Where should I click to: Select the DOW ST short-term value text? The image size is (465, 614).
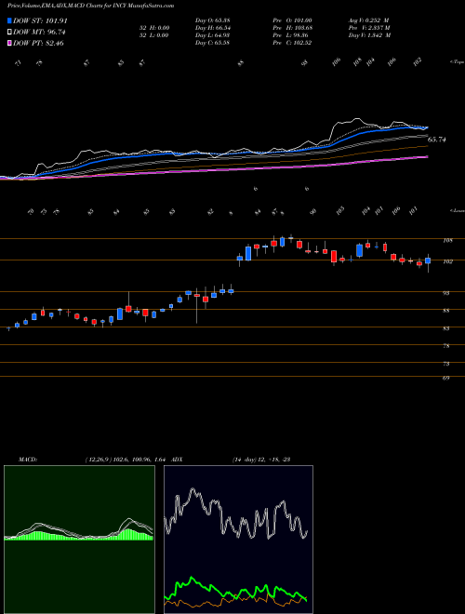(41, 20)
